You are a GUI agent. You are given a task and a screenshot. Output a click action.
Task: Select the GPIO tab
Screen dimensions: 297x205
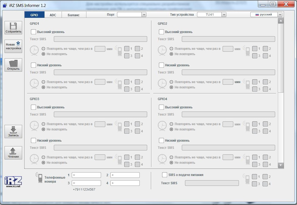click(x=34, y=15)
